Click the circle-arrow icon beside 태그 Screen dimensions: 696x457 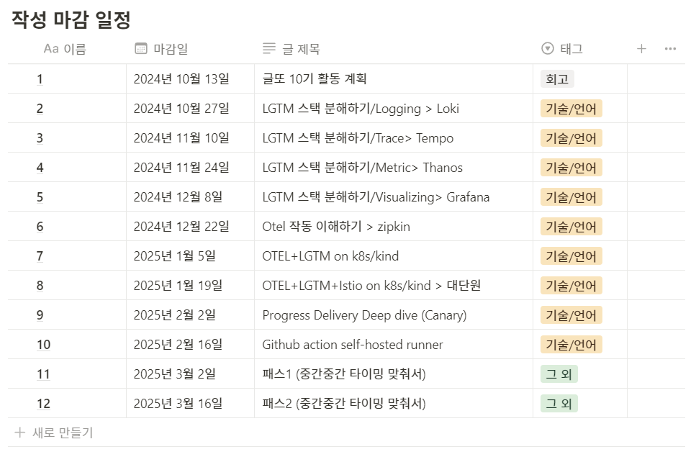click(x=547, y=48)
